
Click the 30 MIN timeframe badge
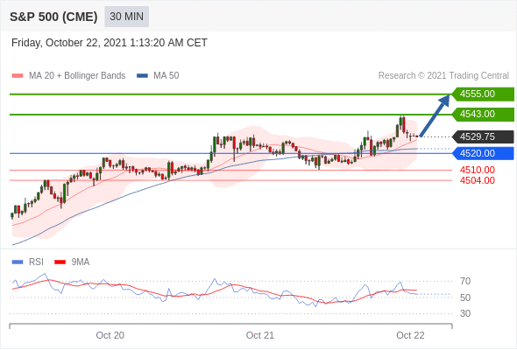tap(126, 17)
